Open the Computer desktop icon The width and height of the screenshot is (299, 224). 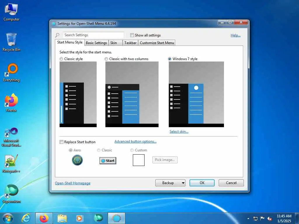point(11,12)
